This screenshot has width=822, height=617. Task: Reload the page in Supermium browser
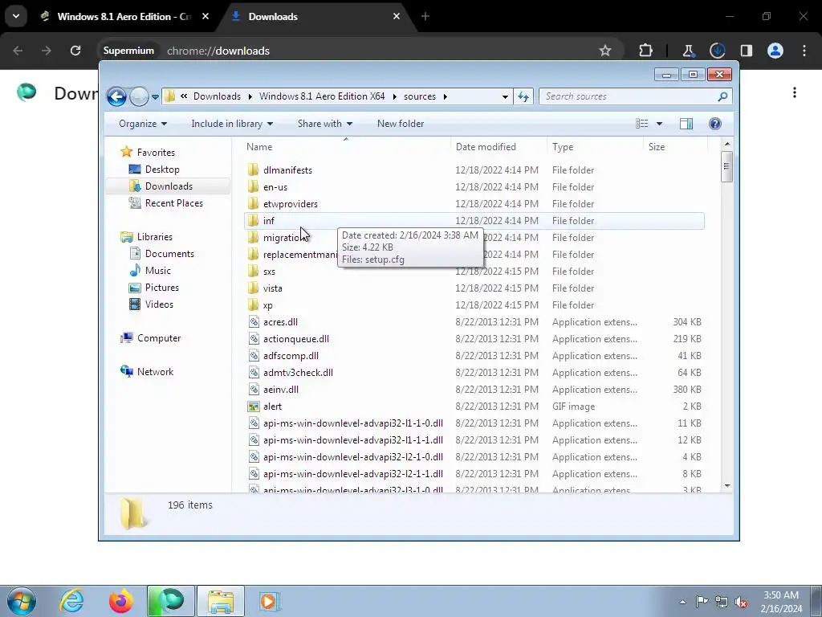(75, 51)
